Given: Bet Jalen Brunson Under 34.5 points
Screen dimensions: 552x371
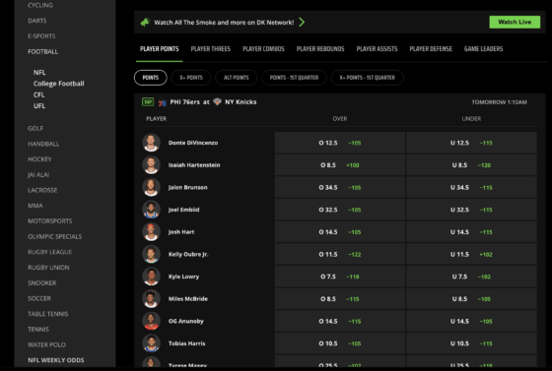Looking at the screenshot, I should click(471, 187).
